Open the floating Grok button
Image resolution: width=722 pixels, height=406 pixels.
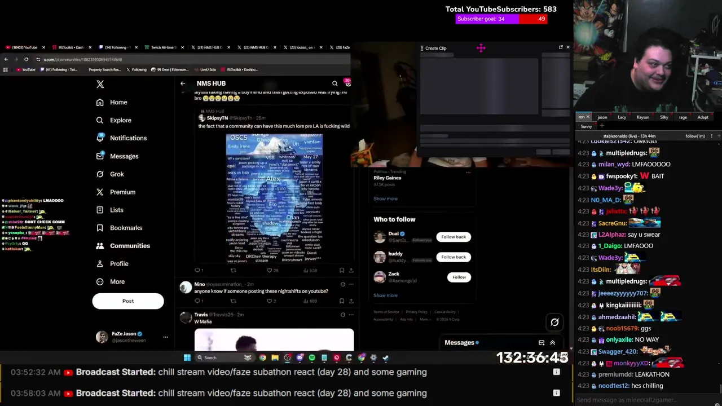[x=554, y=323]
